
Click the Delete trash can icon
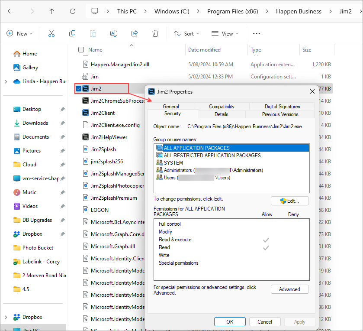click(x=155, y=33)
